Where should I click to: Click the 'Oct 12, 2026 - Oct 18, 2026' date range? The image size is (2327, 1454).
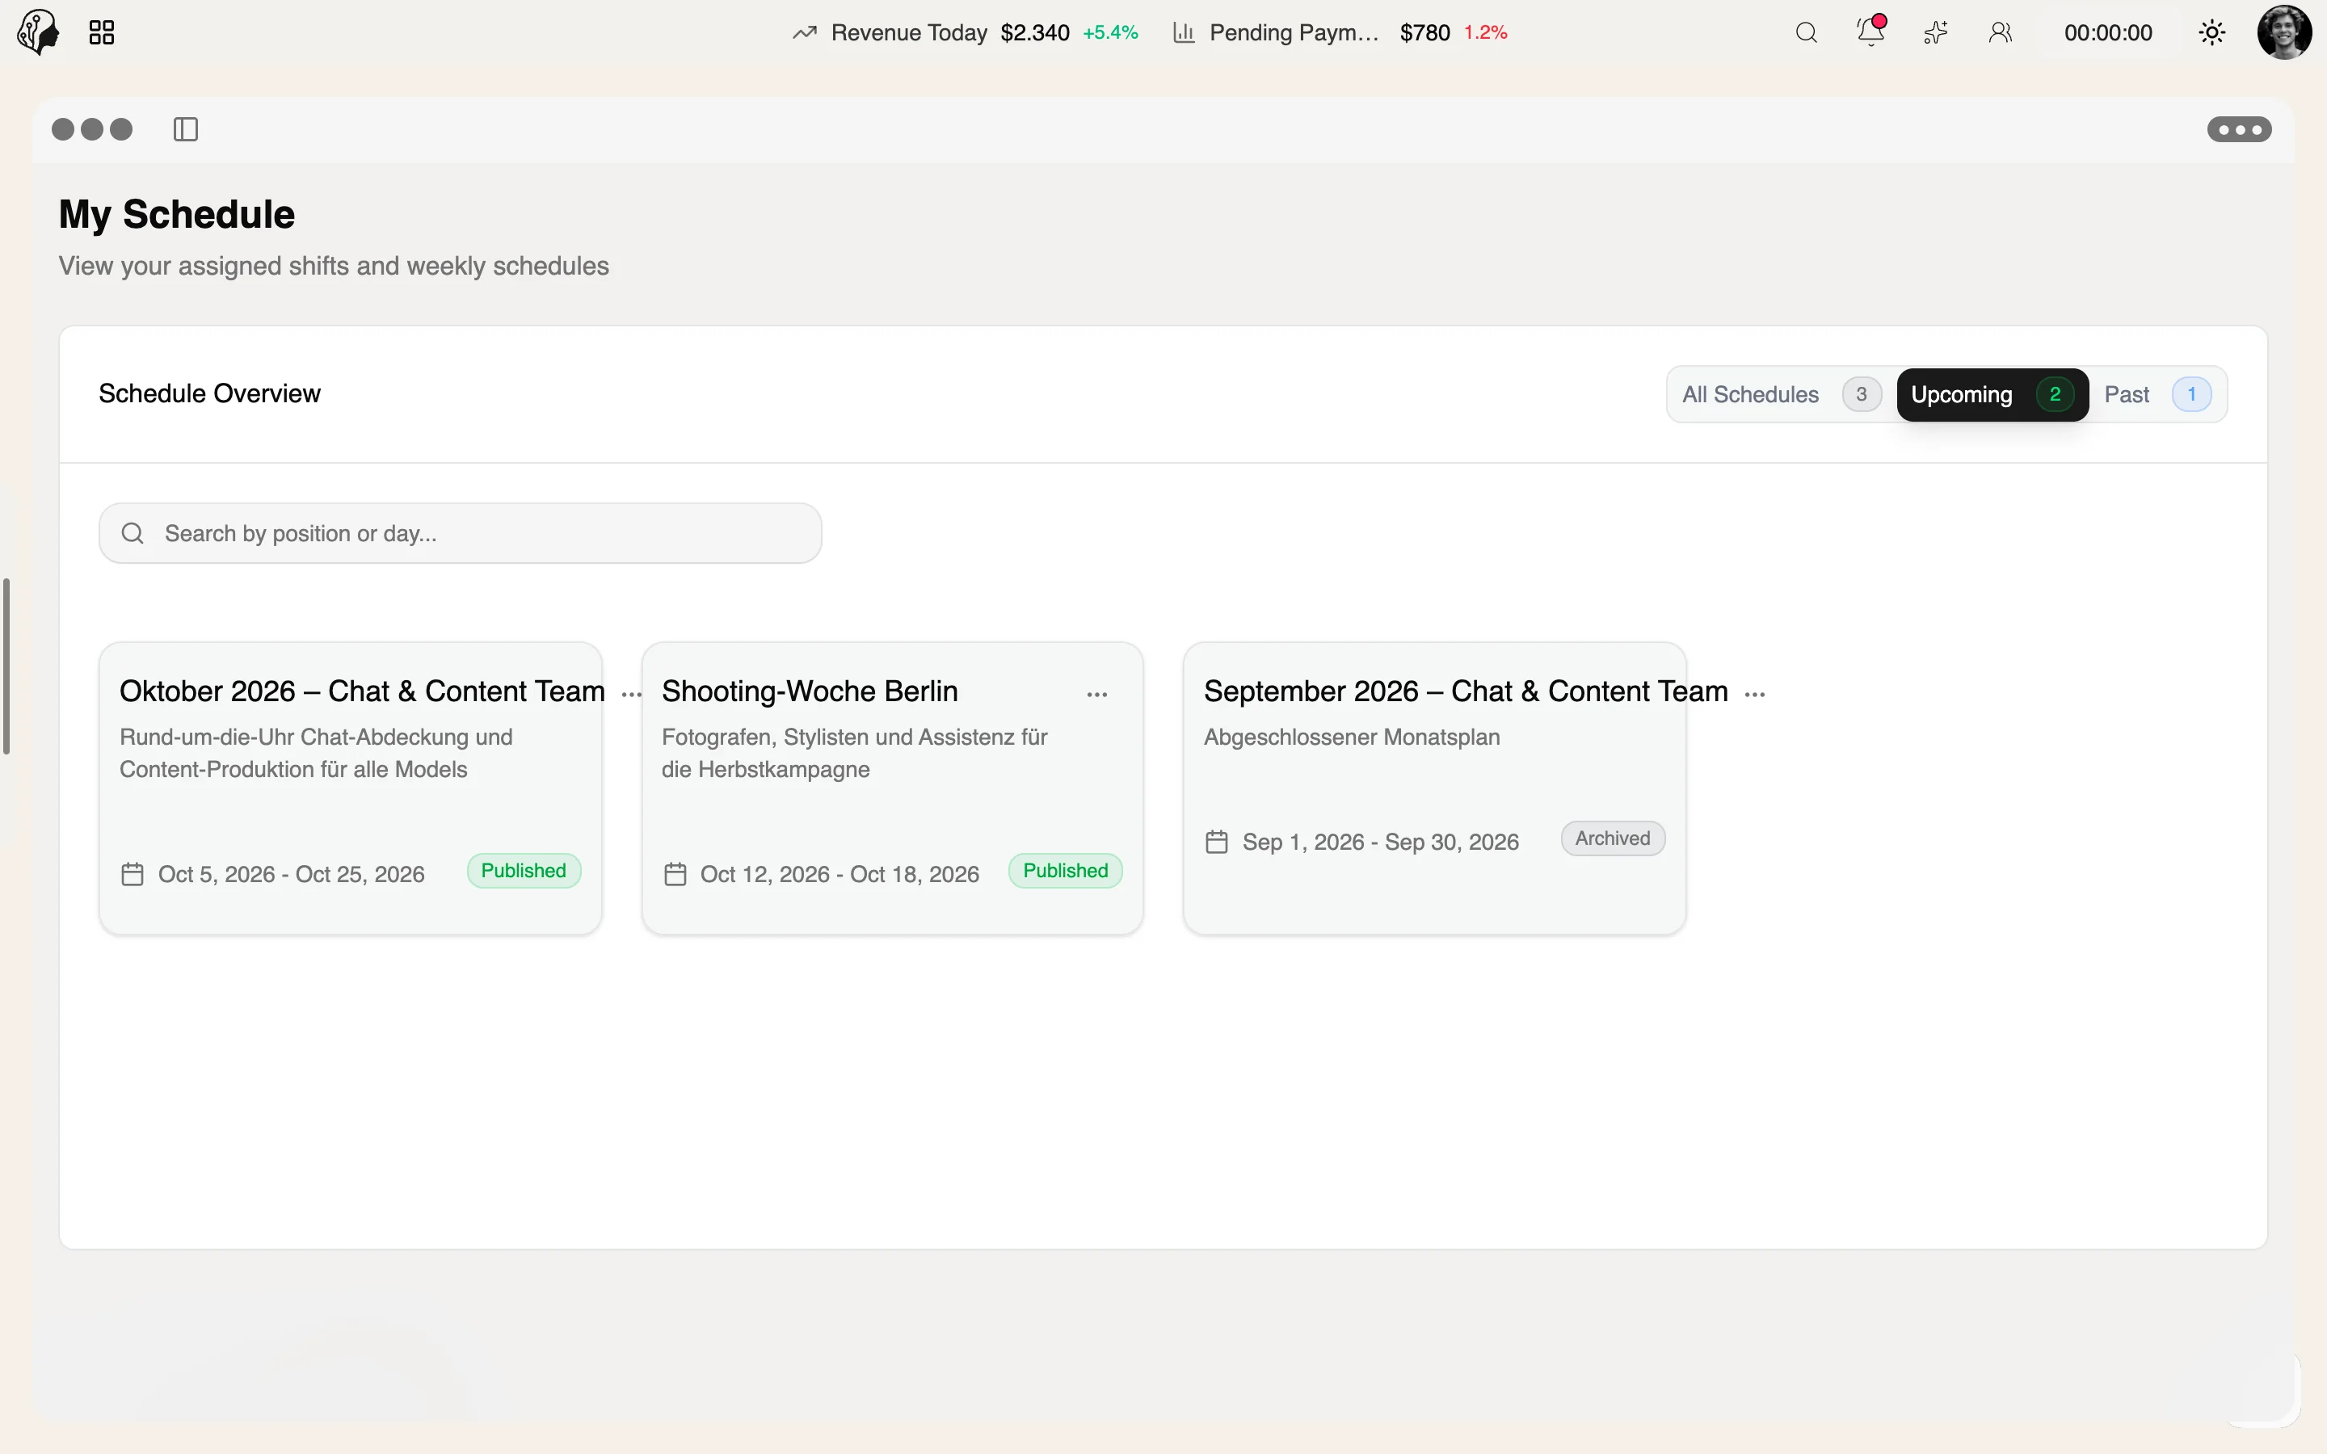(839, 874)
